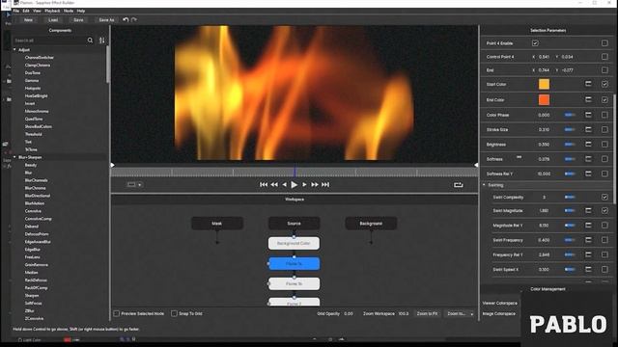The image size is (618, 347).
Task: Step back one frame
Action: point(284,184)
